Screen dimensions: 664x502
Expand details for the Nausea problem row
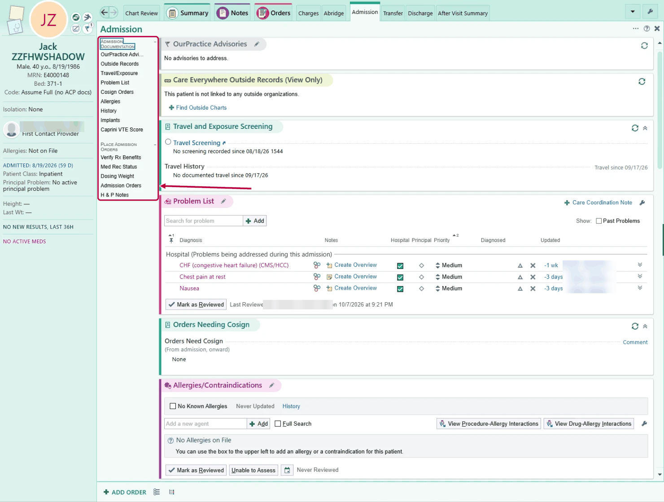[x=640, y=288]
